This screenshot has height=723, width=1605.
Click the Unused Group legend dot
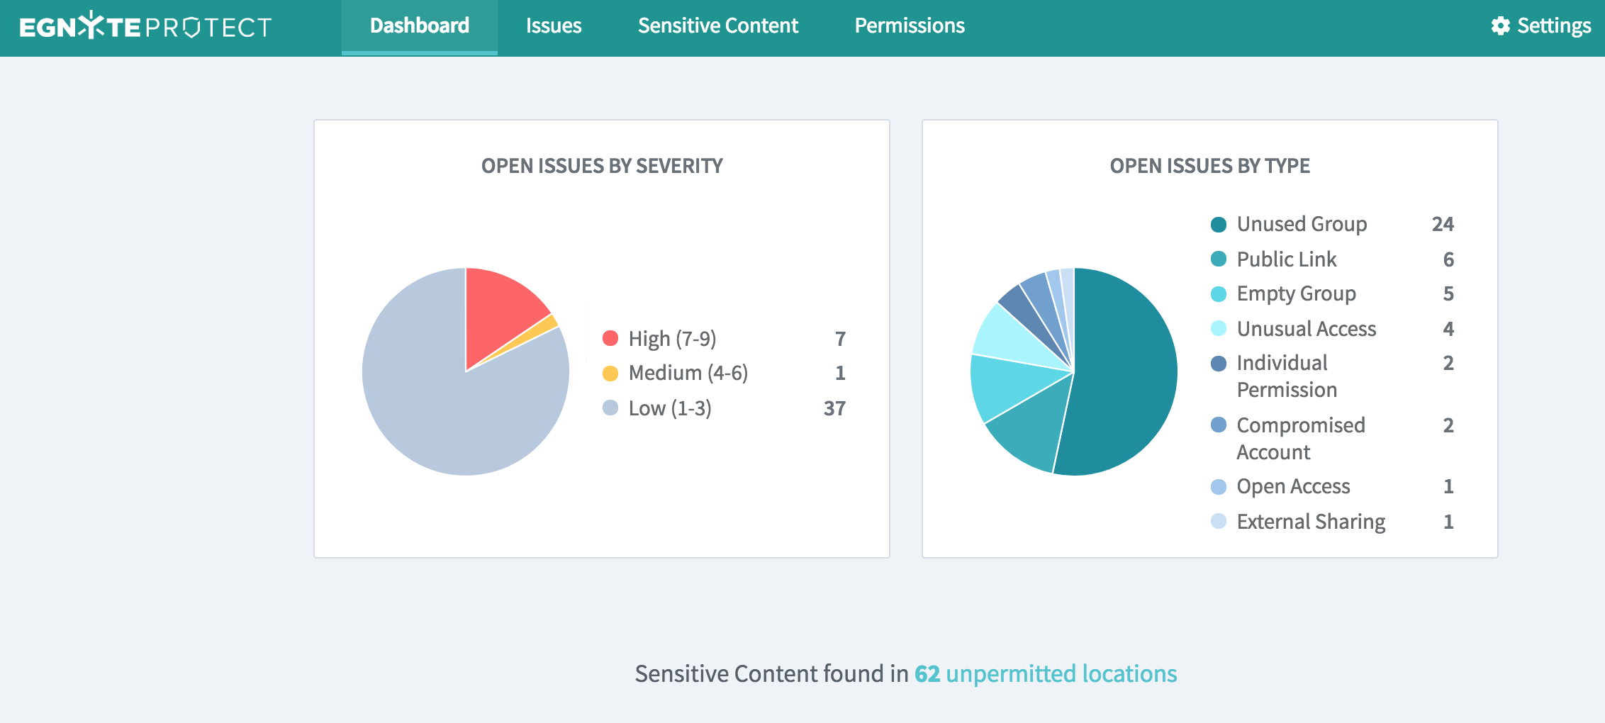click(1219, 225)
